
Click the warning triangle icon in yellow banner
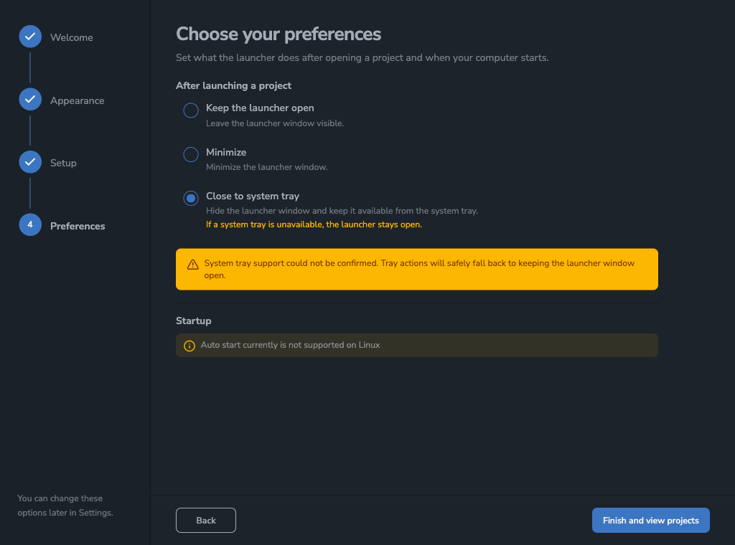(x=192, y=265)
